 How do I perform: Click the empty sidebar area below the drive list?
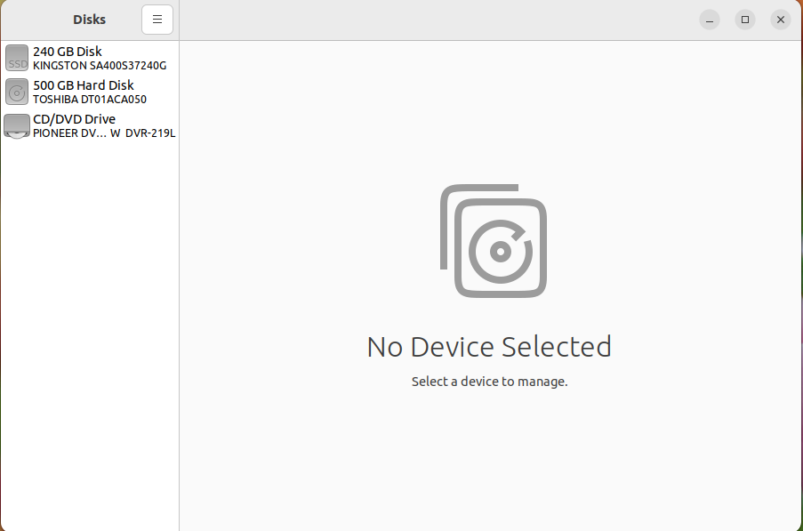coord(90,333)
